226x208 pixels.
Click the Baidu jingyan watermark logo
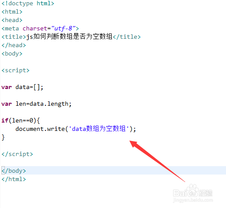click(193, 193)
